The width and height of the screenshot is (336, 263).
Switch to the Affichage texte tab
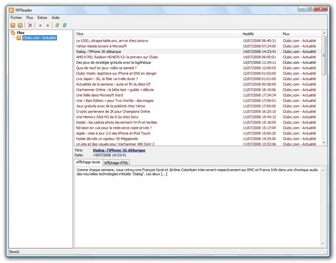pyautogui.click(x=88, y=162)
